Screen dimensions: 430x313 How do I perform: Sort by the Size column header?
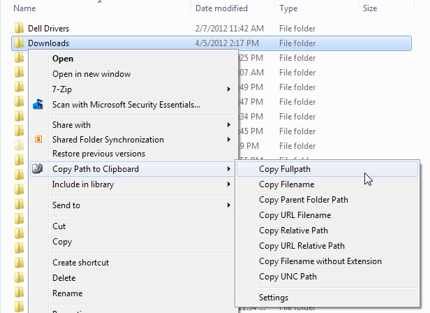click(370, 8)
